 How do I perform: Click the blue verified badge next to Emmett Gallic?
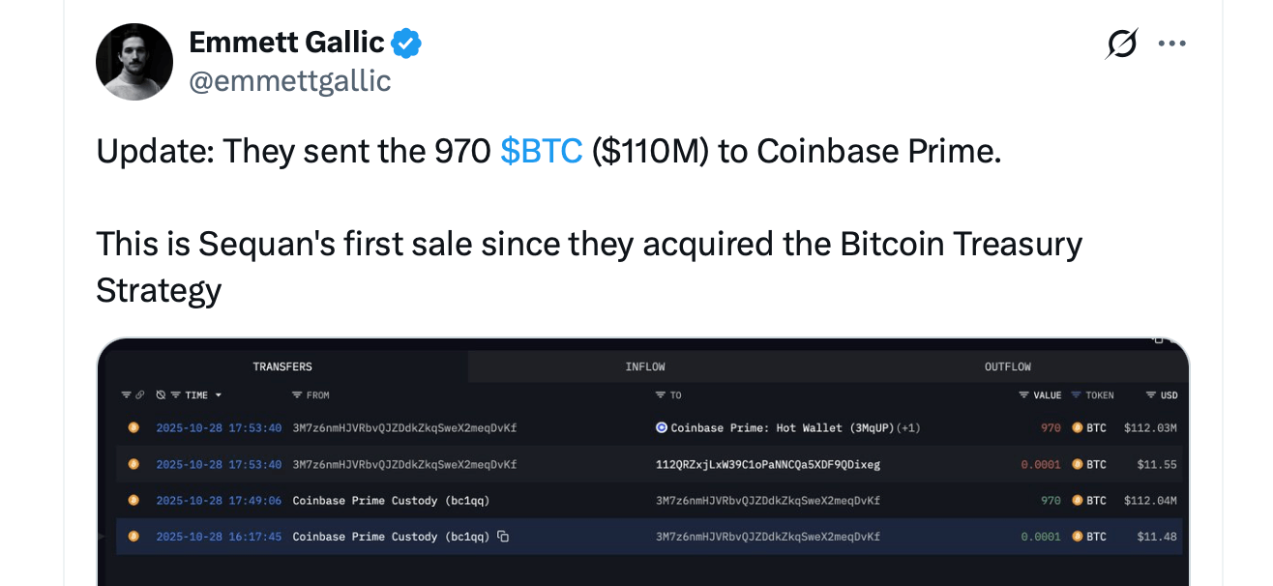pyautogui.click(x=406, y=43)
